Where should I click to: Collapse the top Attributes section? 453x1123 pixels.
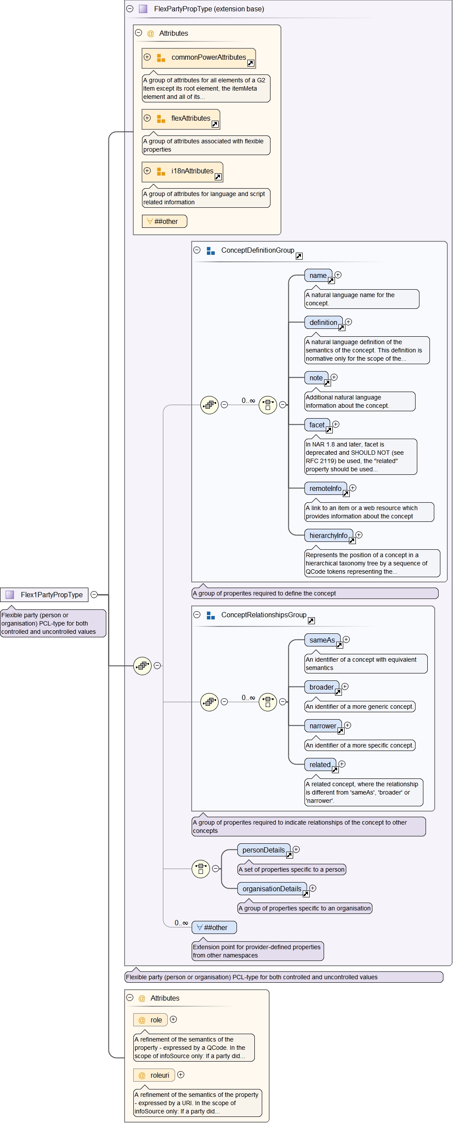139,33
